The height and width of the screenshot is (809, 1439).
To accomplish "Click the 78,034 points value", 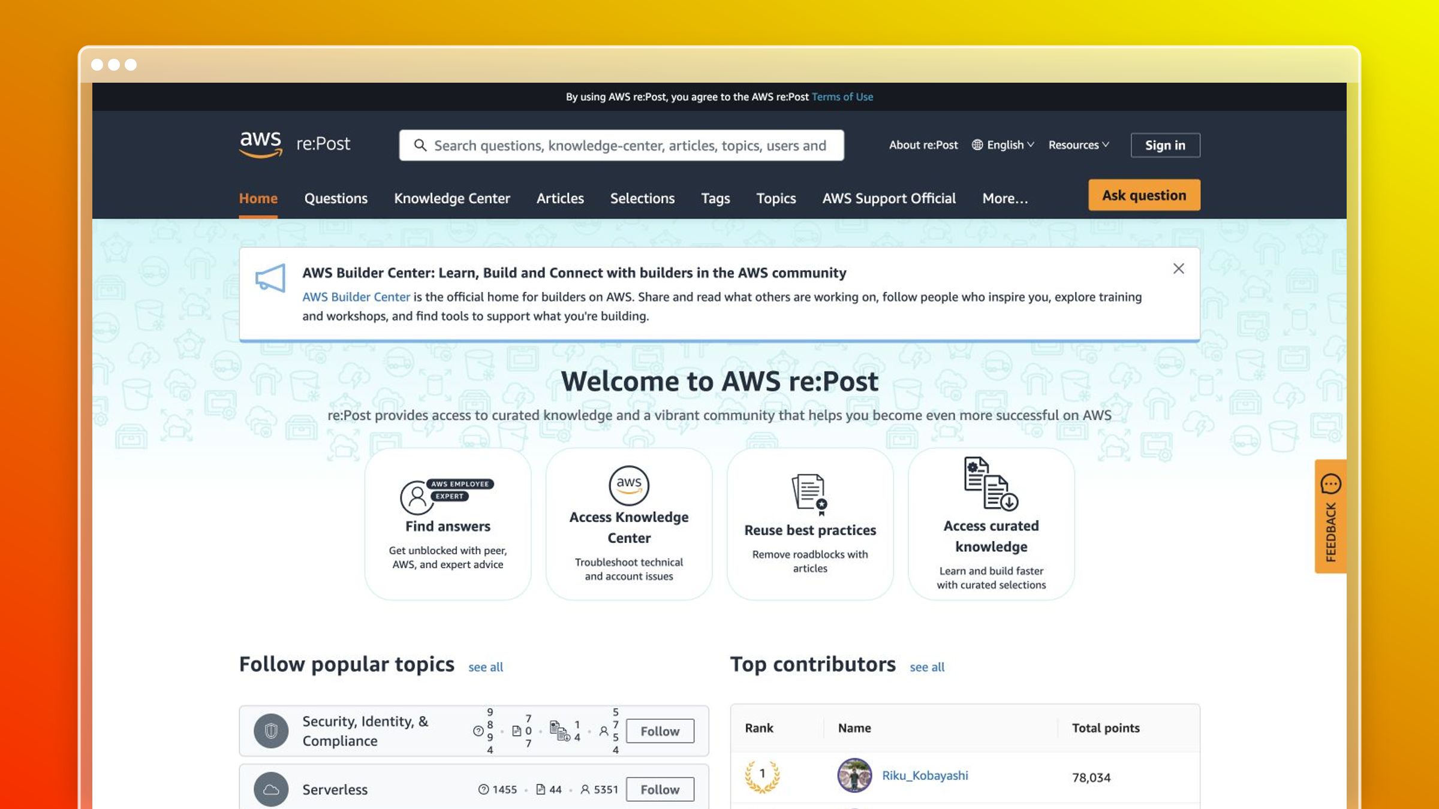I will point(1091,777).
